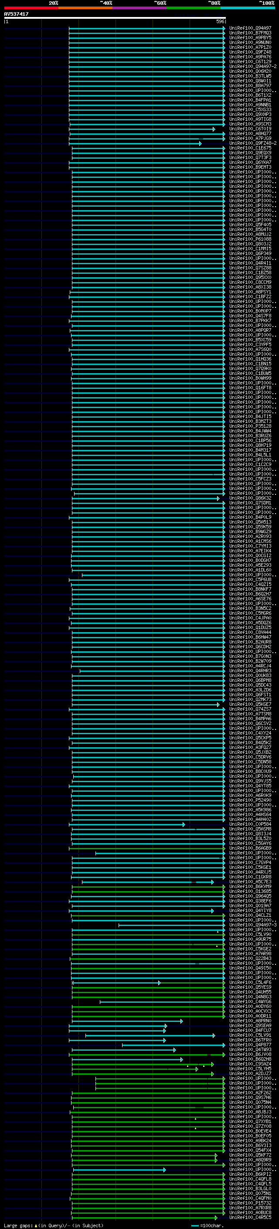Image resolution: width=279 pixels, height=1229 pixels.
Task: Click the UniRef100_A8HQ77 label
Action: click(250, 133)
